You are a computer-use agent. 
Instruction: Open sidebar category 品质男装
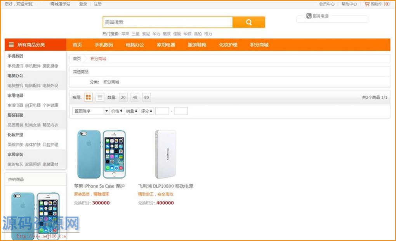(x=15, y=125)
